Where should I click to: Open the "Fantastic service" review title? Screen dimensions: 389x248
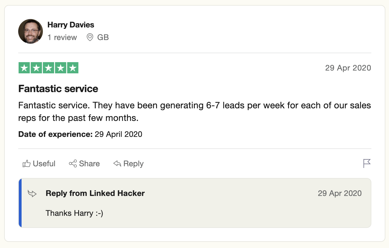[x=58, y=89]
